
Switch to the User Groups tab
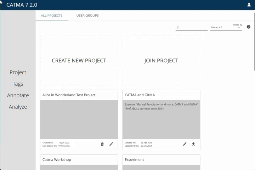pos(87,16)
